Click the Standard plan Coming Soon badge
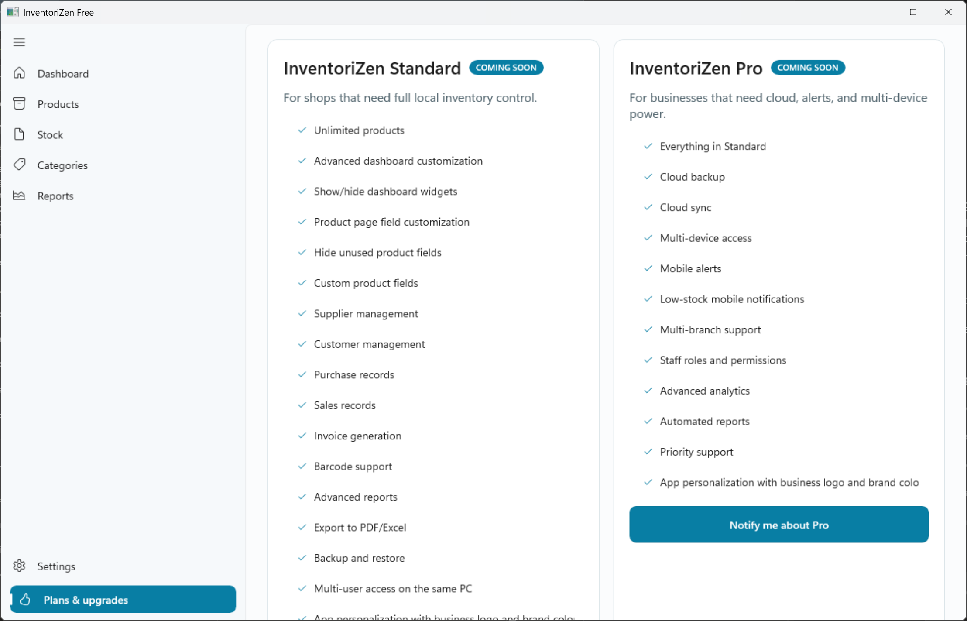967x621 pixels. 506,68
